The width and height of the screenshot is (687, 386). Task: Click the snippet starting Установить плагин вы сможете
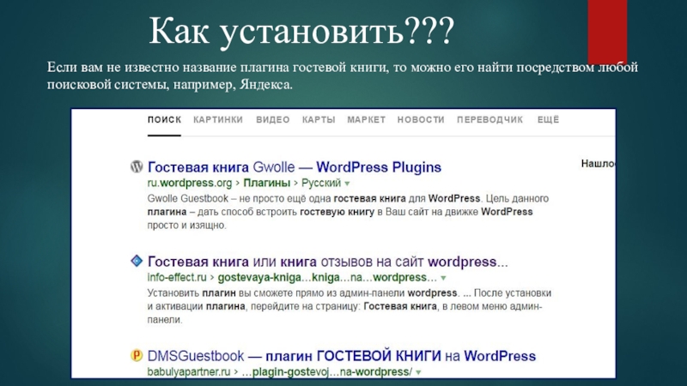[x=350, y=306]
